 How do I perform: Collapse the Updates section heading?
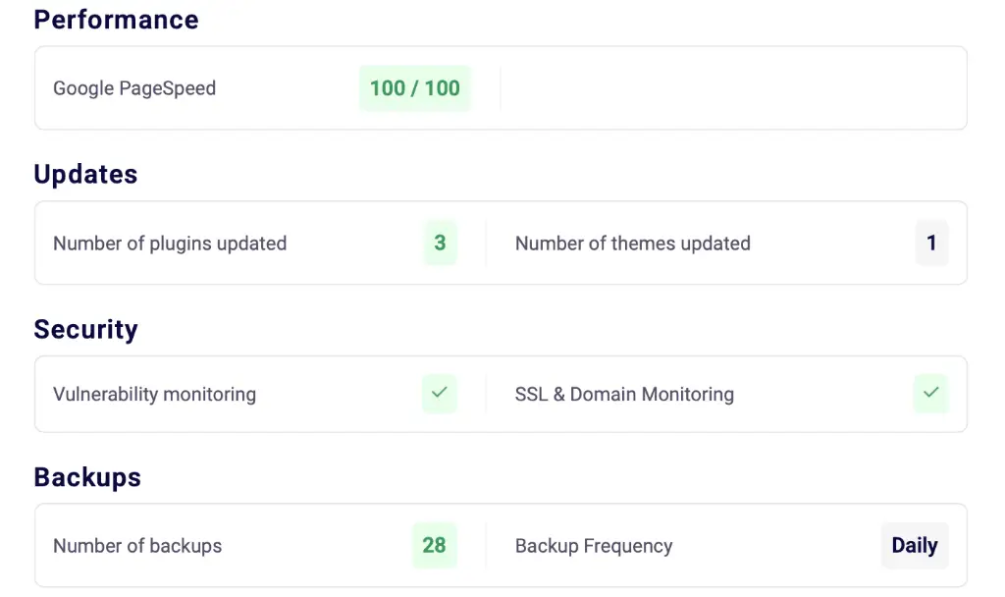coord(85,174)
